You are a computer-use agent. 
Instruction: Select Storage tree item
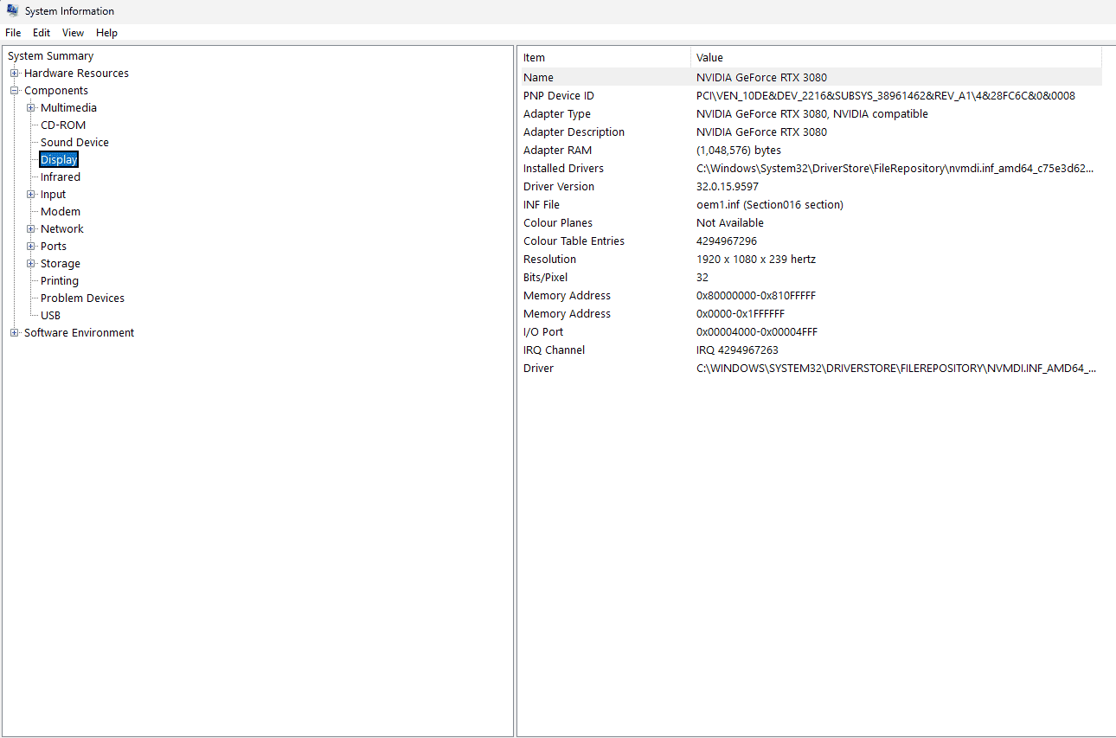pos(61,264)
